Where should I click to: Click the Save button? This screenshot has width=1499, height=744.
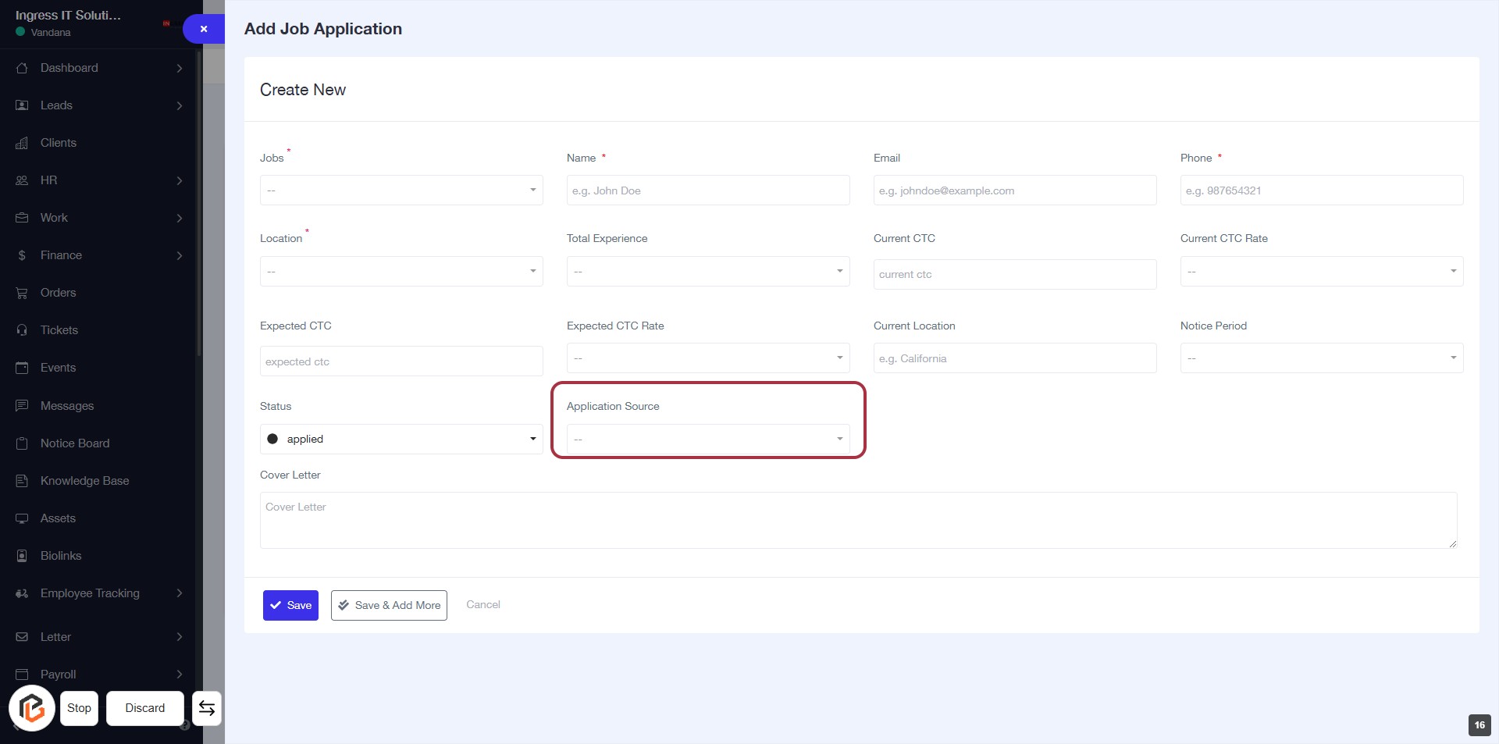tap(290, 605)
